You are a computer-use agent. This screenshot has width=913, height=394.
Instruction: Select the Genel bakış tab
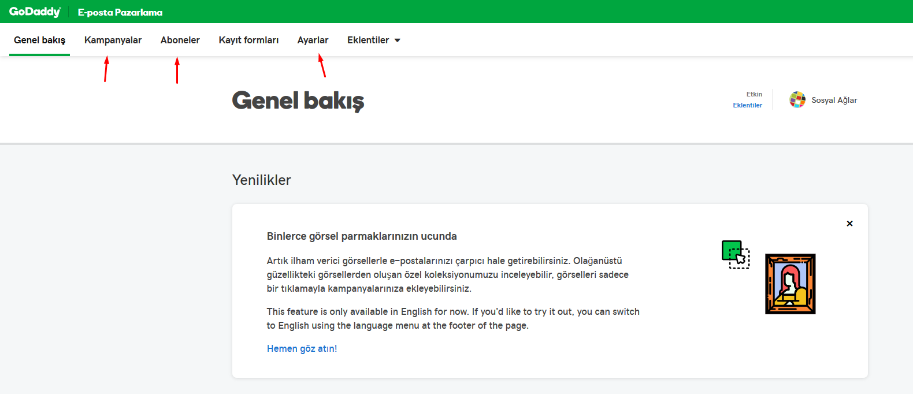pyautogui.click(x=39, y=40)
